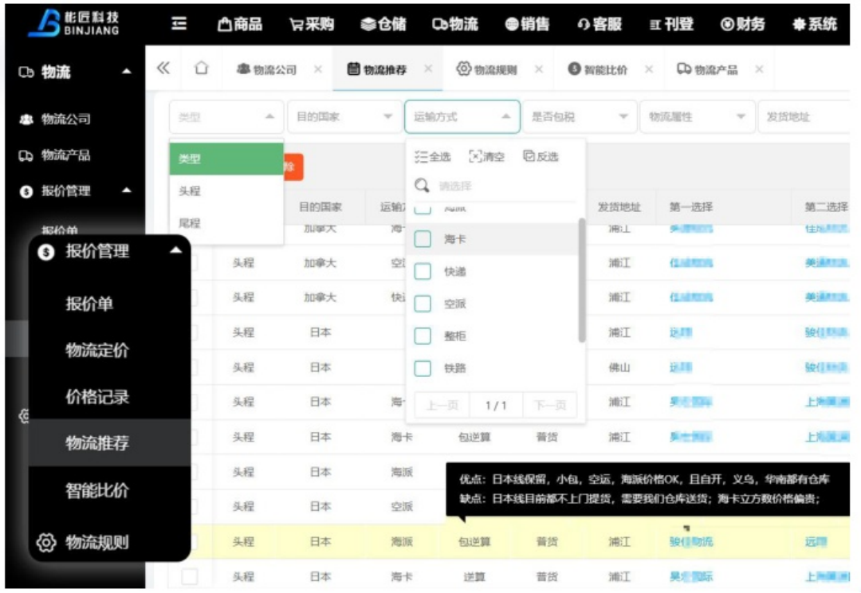Close the 物流公司 tab

coord(318,69)
